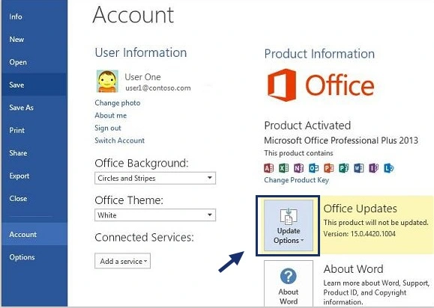Click the Connected Services heading

pos(144,237)
